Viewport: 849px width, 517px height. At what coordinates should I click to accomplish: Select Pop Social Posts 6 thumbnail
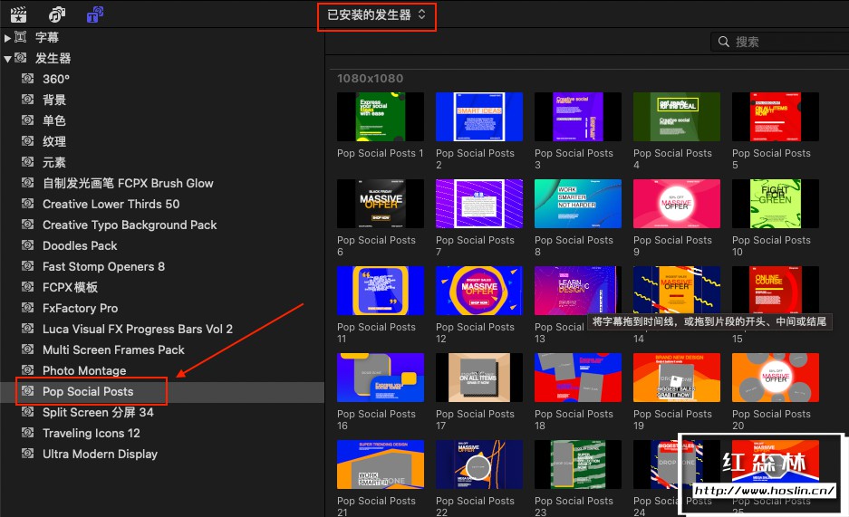(x=380, y=204)
